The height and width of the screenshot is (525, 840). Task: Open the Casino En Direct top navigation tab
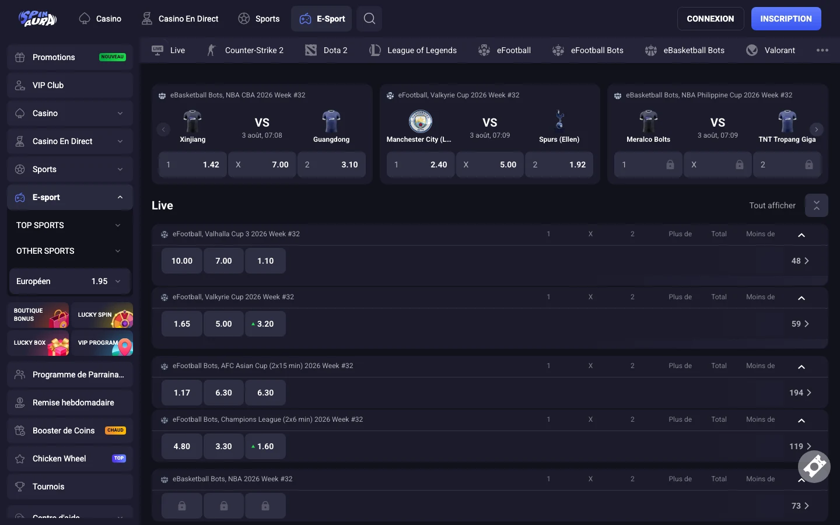pyautogui.click(x=180, y=19)
